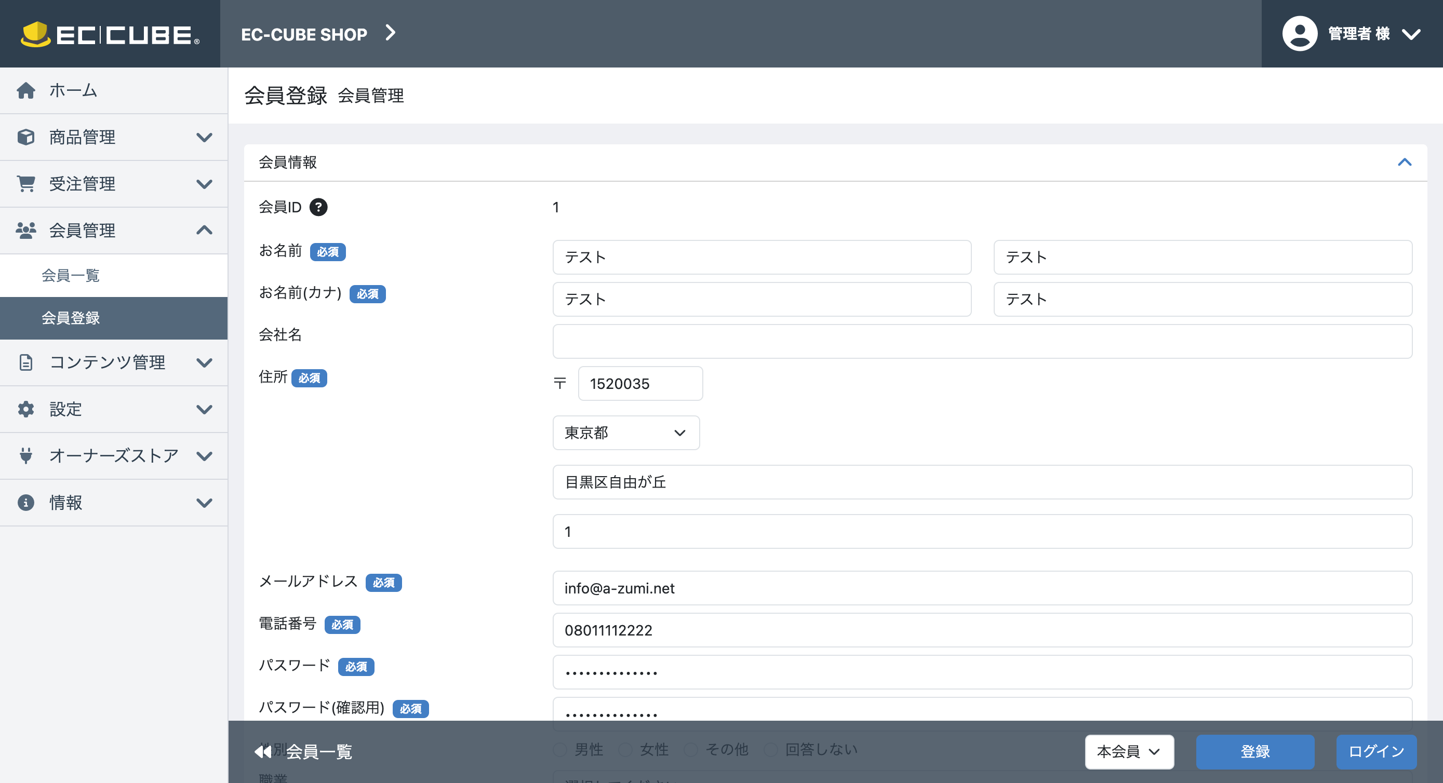Click the postal code field 1520035
This screenshot has height=783, width=1443.
click(640, 384)
